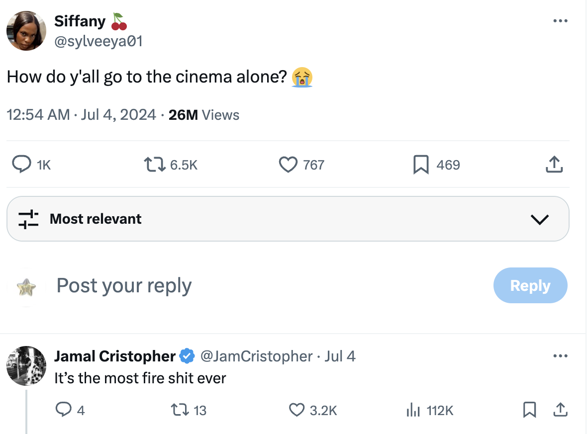Image resolution: width=587 pixels, height=434 pixels.
Task: Like Jamal Cristopher's reply
Action: 296,410
